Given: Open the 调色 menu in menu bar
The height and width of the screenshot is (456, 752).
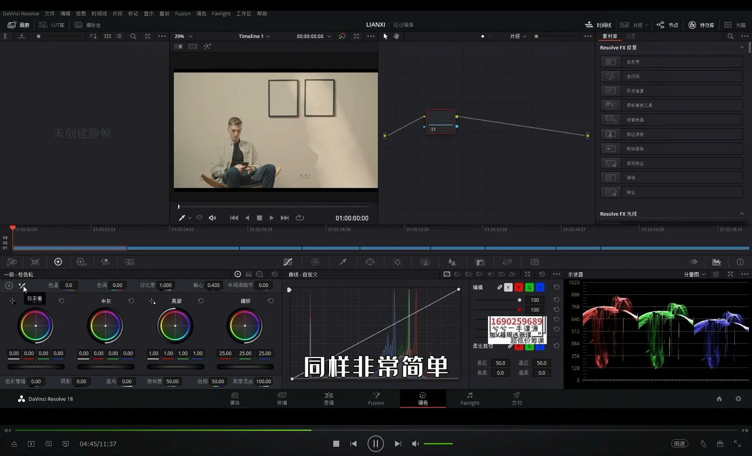Looking at the screenshot, I should [201, 13].
